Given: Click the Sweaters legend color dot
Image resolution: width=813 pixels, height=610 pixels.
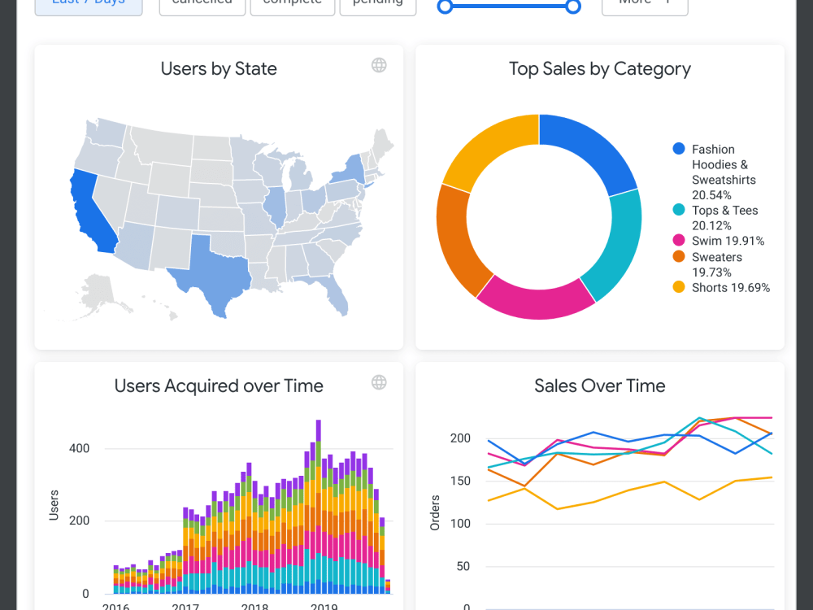Looking at the screenshot, I should [677, 256].
